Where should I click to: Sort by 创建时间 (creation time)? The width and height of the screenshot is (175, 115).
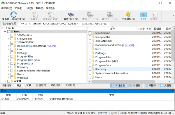(x=41, y=85)
